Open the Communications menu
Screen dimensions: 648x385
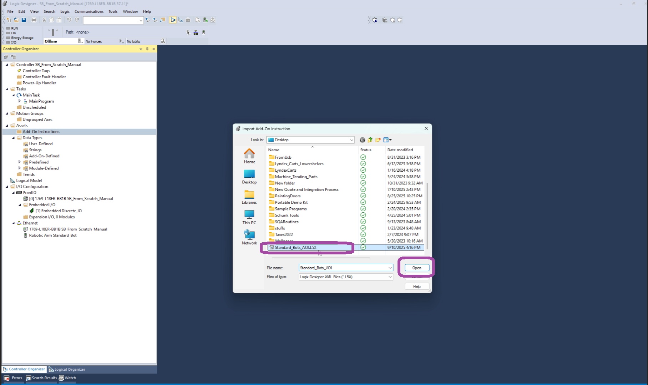(89, 11)
